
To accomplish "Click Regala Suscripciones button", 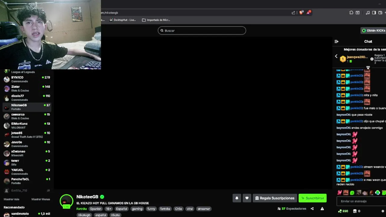I will point(275,198).
